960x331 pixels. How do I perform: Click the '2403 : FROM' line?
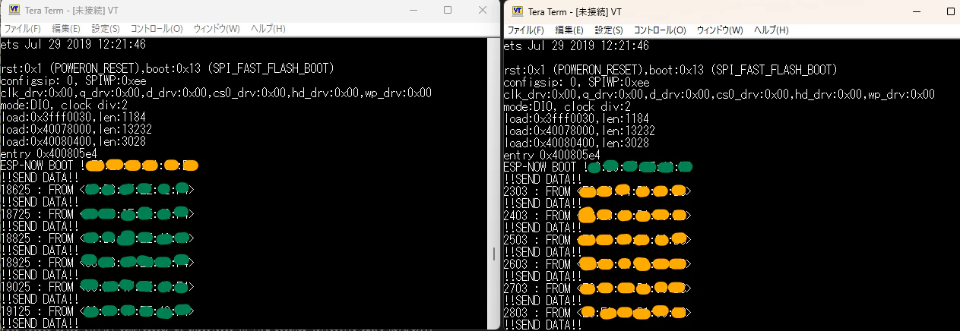597,216
